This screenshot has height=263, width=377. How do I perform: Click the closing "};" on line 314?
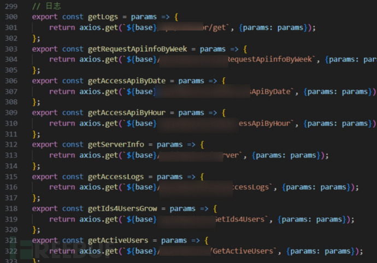36,166
